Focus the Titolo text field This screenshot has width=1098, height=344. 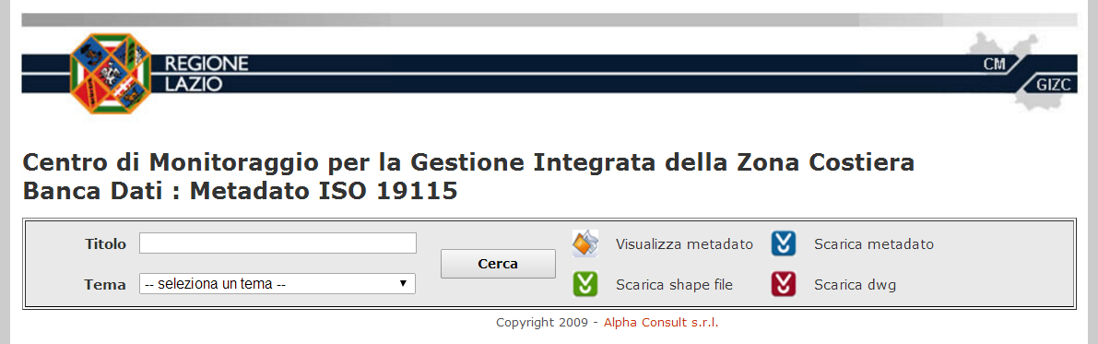click(278, 243)
